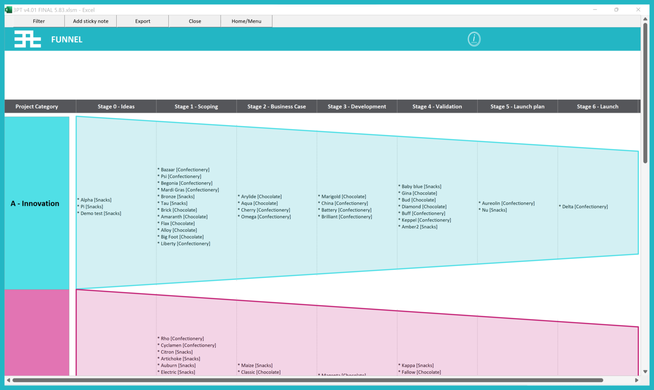Click the Stage 6 - Launch header
The width and height of the screenshot is (654, 390).
pyautogui.click(x=598, y=107)
